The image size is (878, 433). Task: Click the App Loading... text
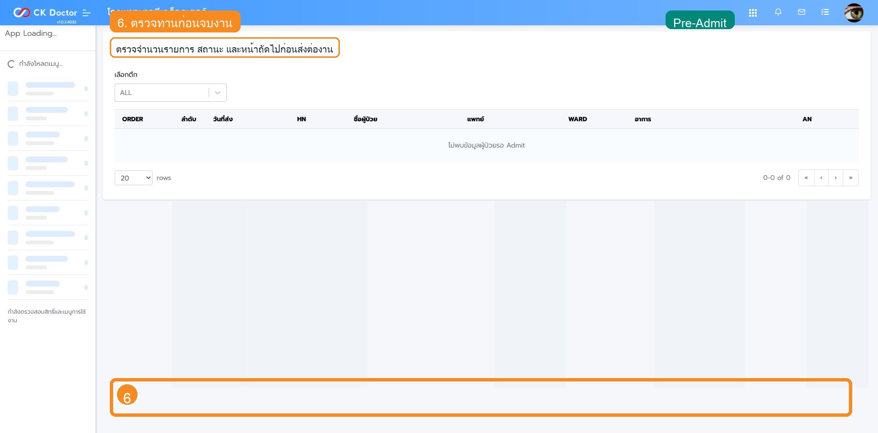(31, 33)
